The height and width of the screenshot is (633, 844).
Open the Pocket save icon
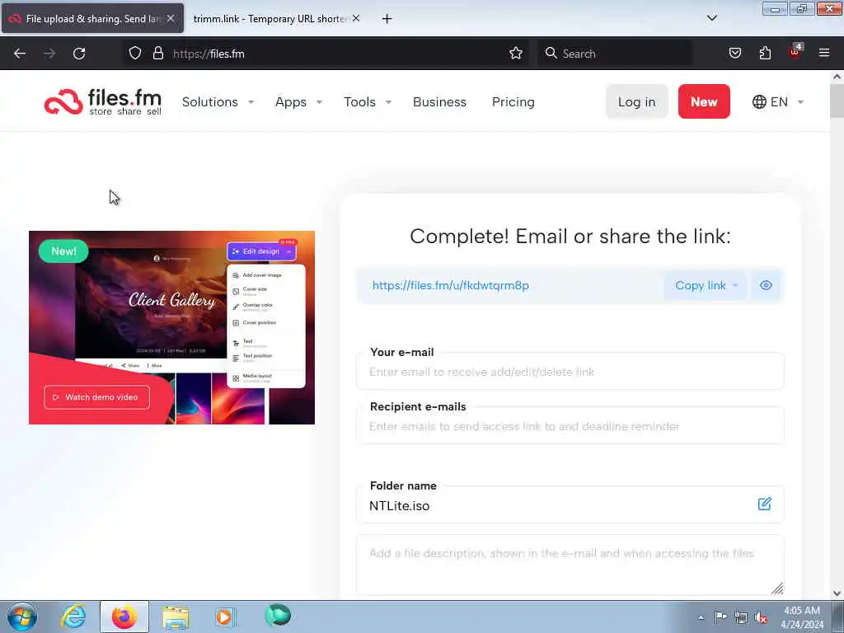[x=734, y=54]
